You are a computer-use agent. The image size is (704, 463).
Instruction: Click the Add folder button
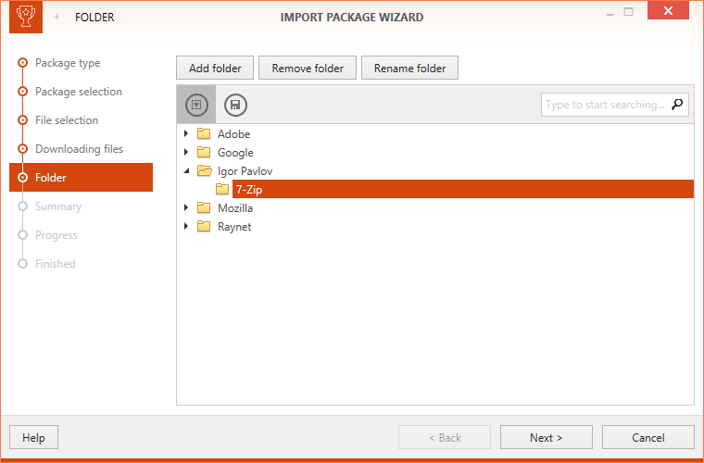coord(215,68)
